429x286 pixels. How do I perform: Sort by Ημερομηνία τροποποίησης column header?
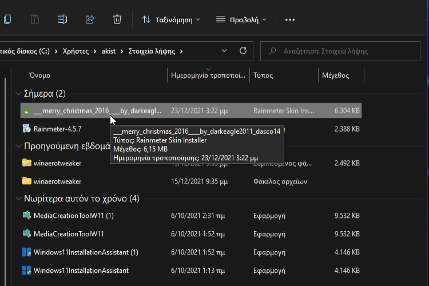[208, 76]
